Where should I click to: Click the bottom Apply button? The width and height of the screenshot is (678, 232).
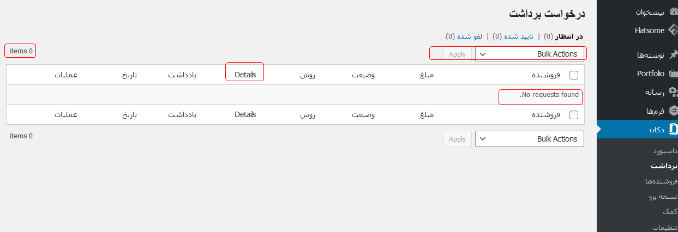(457, 139)
